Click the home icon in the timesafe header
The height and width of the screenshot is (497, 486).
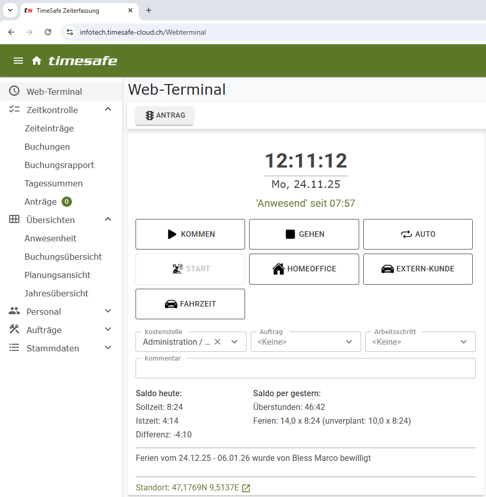click(x=37, y=60)
